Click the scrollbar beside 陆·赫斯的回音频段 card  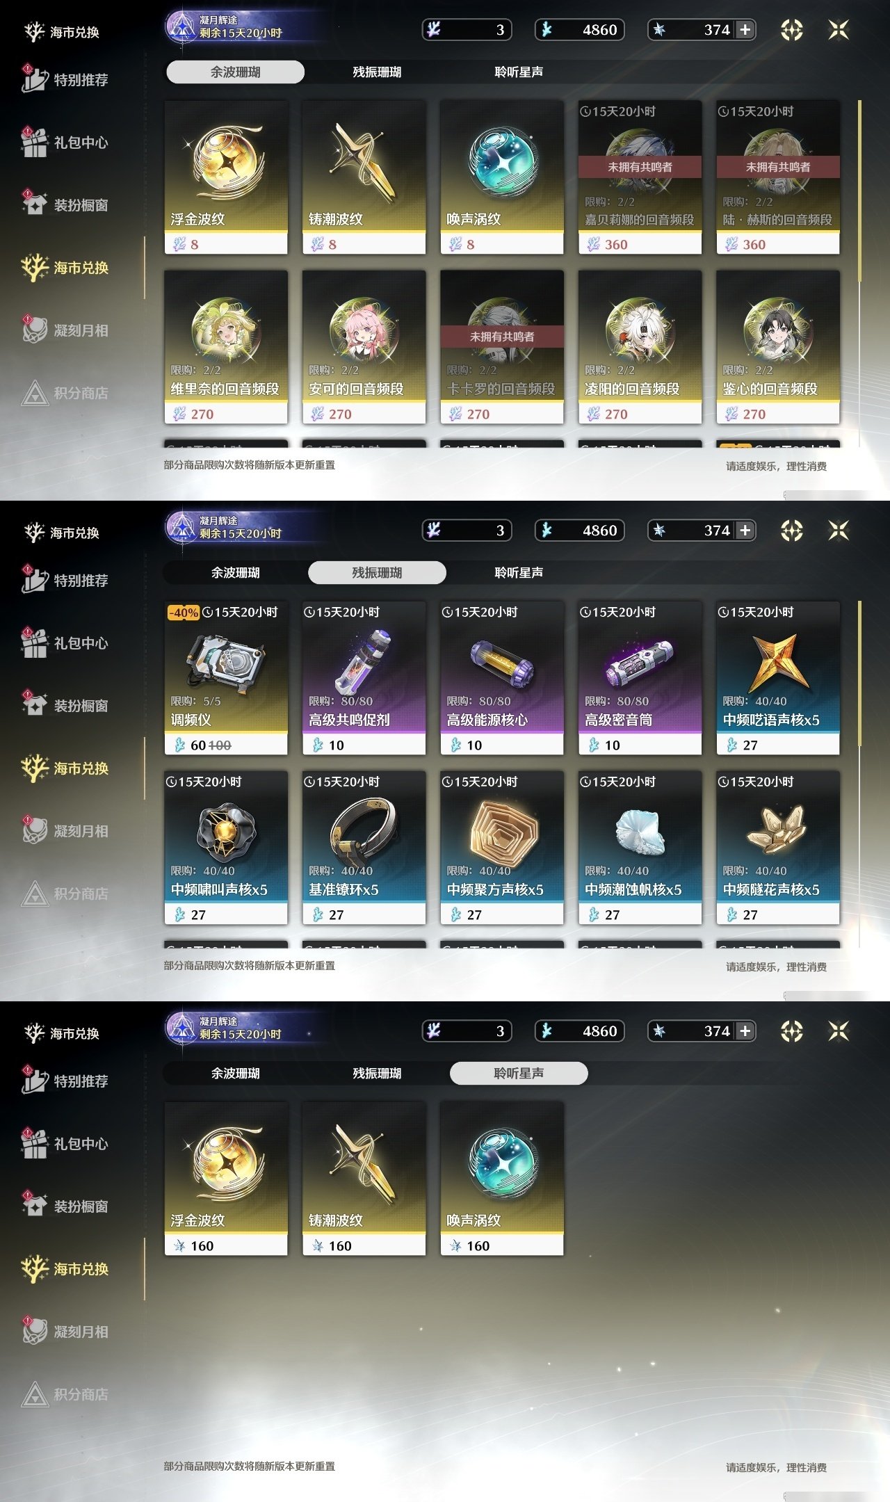click(x=860, y=191)
